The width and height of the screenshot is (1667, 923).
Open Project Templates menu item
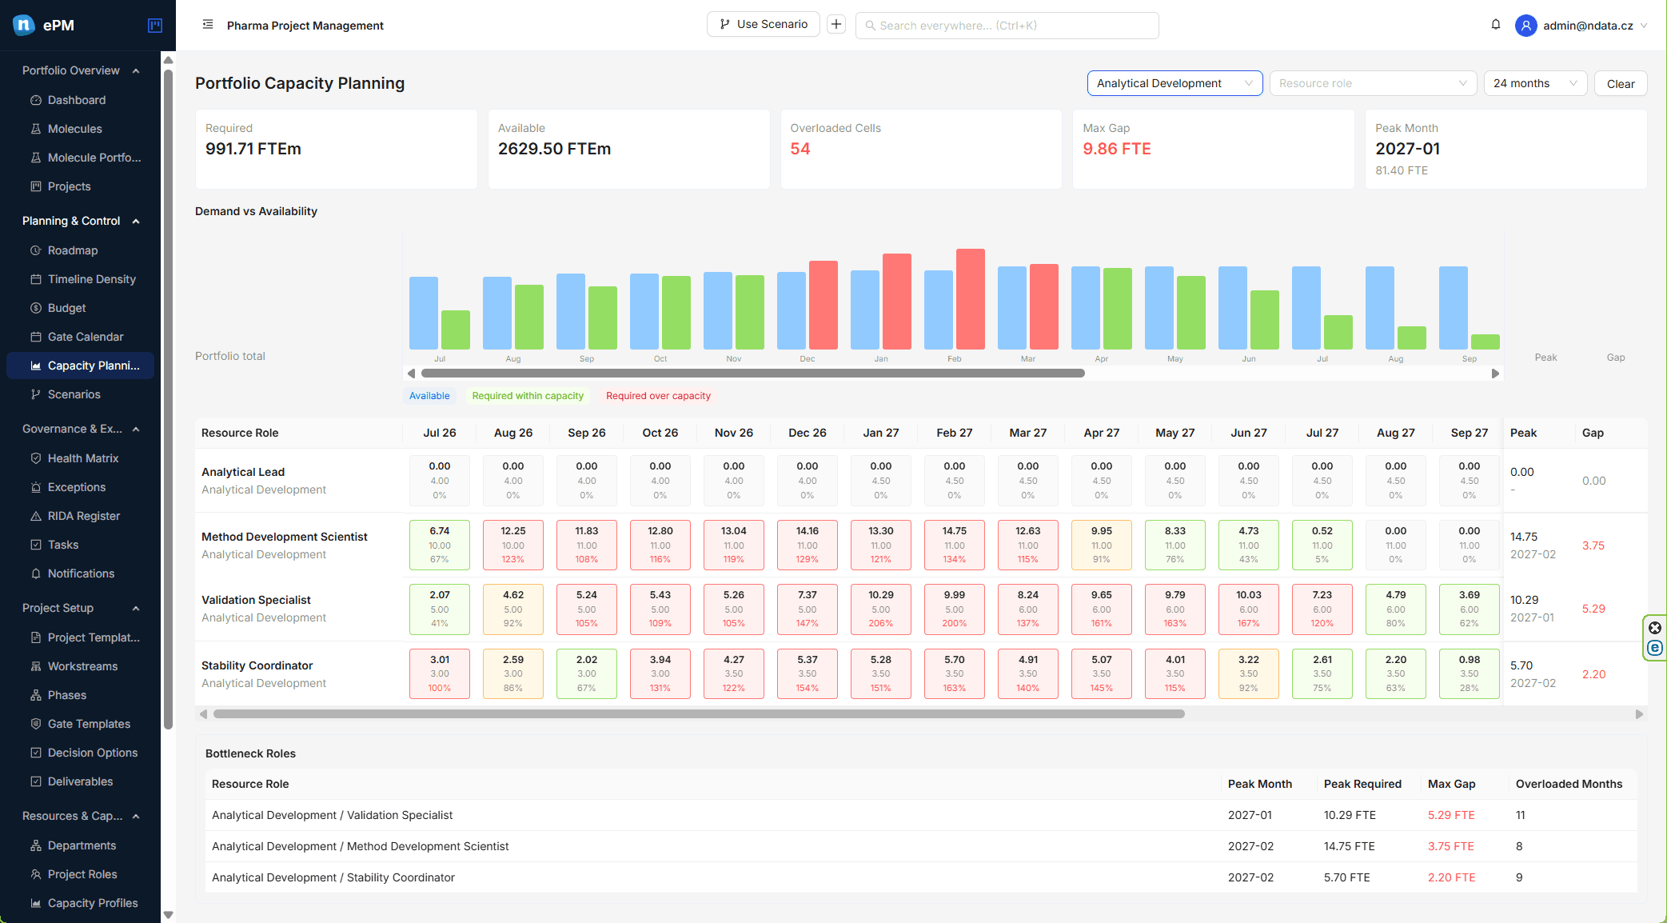(x=80, y=637)
